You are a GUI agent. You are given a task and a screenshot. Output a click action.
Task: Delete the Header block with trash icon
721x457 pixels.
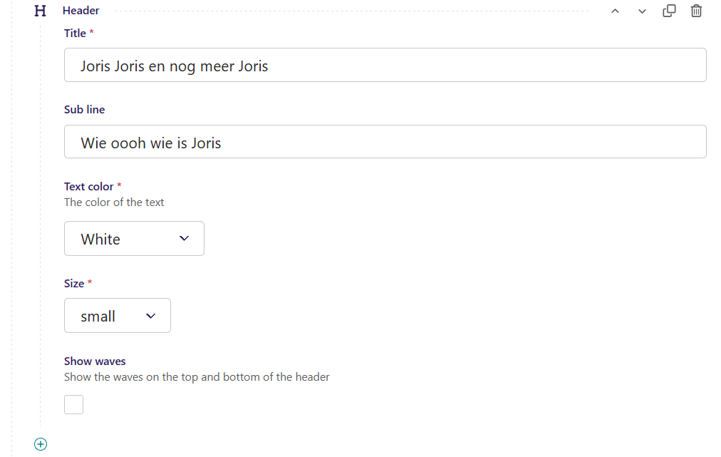pos(696,11)
